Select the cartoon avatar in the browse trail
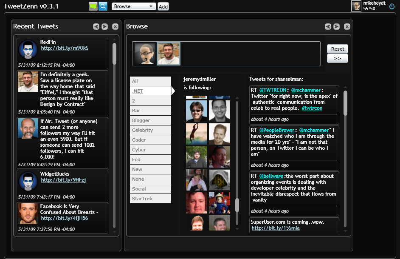Image resolution: width=400 pixels, height=259 pixels. click(145, 54)
